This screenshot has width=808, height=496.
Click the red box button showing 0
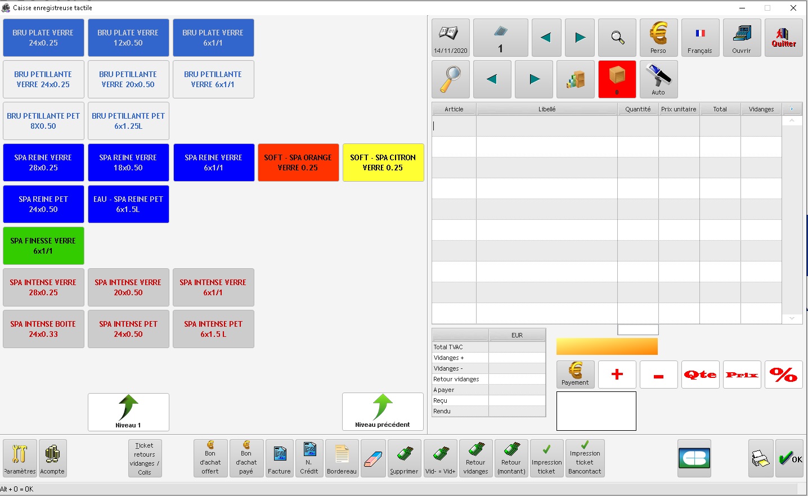click(x=617, y=79)
